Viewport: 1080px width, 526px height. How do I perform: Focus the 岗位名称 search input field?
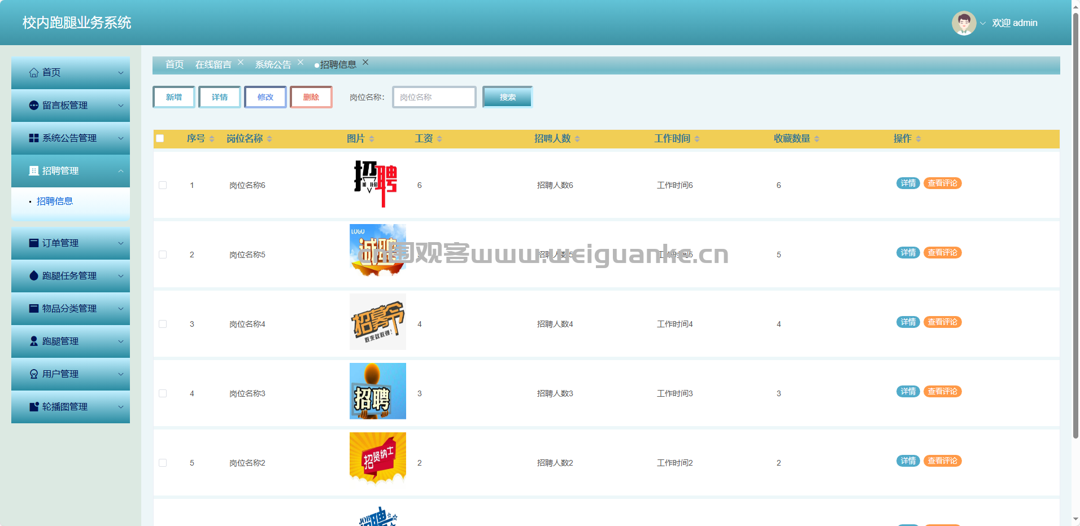(434, 97)
